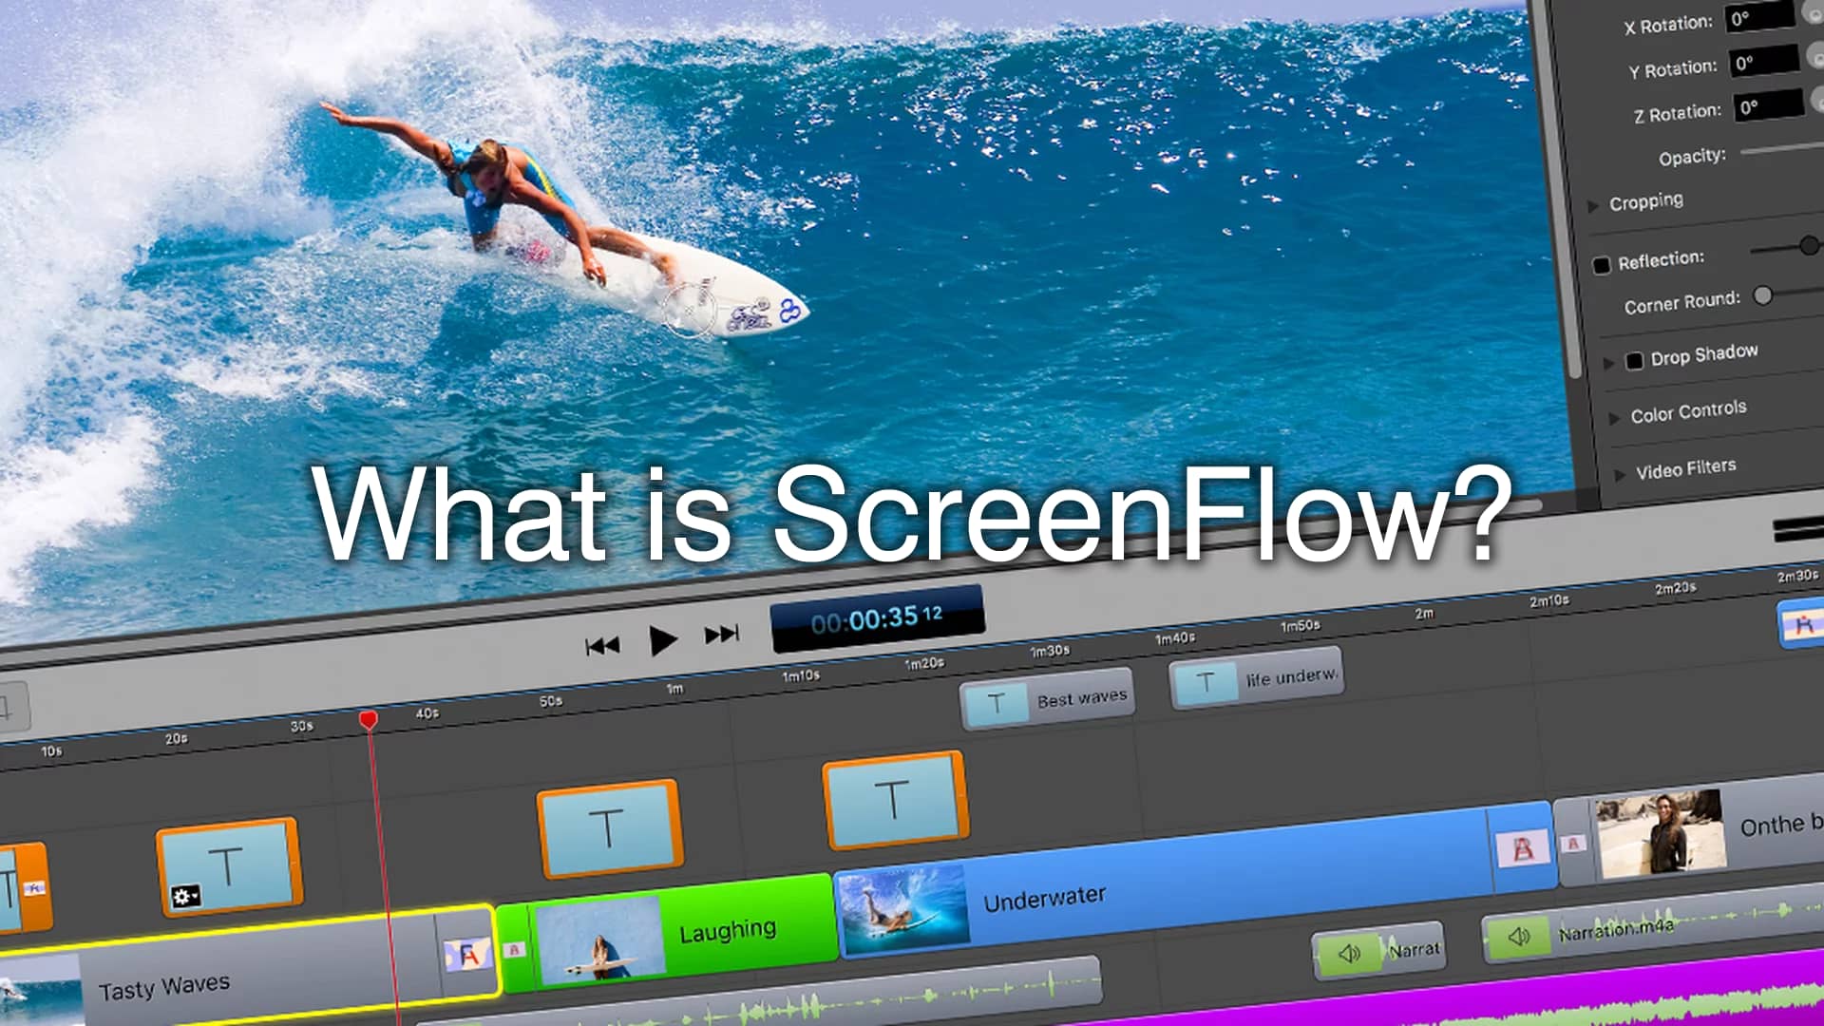Toggle the Reflection checkbox

click(x=1605, y=260)
